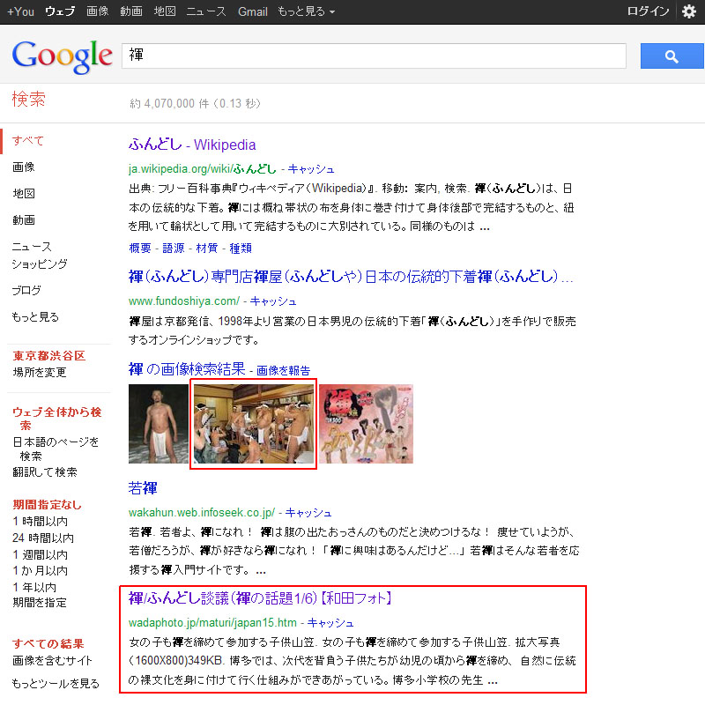Click 画像を報告 link
Screen dimensions: 705x705
pos(283,370)
